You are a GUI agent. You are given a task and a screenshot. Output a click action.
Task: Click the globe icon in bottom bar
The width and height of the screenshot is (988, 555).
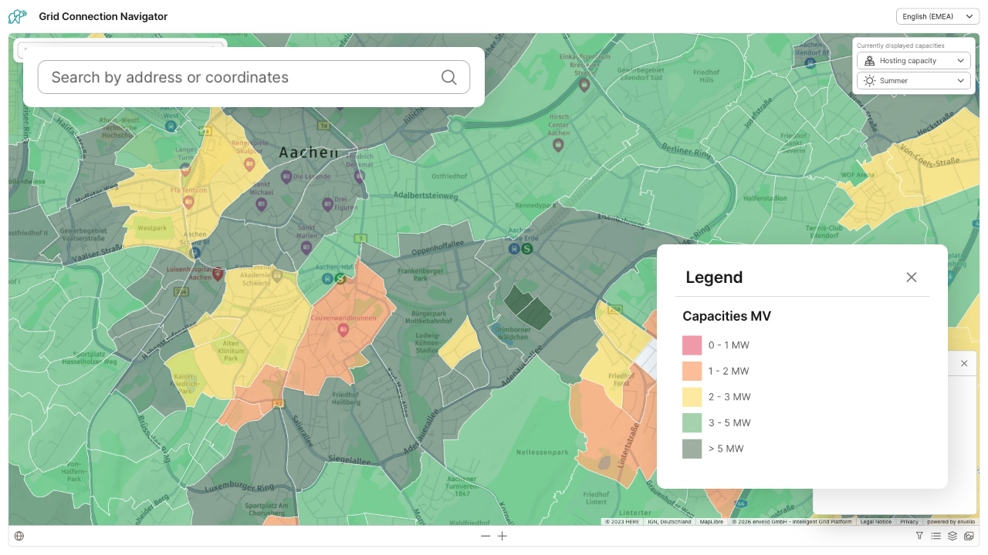click(19, 536)
